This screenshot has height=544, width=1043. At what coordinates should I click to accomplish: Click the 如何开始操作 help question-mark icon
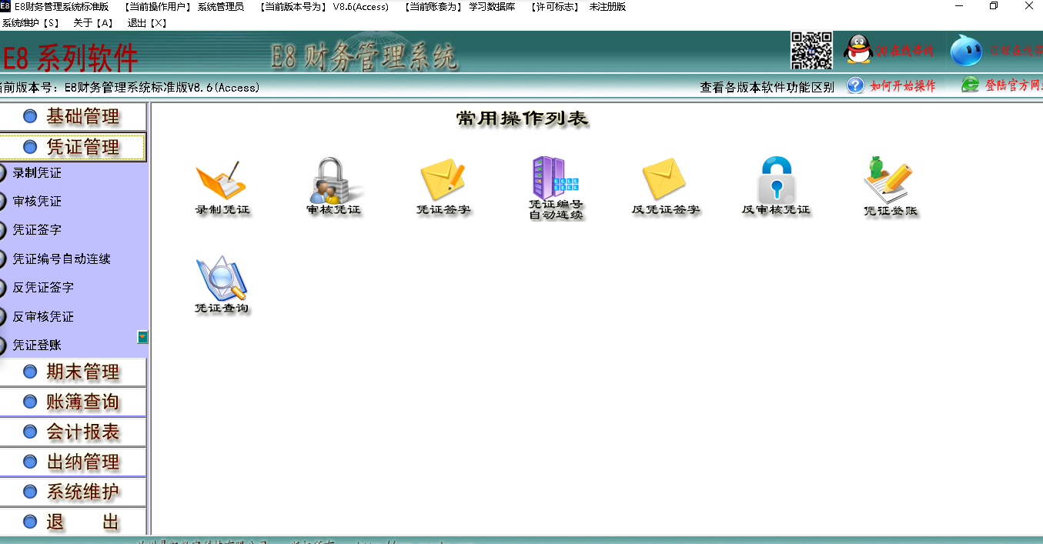tap(854, 85)
